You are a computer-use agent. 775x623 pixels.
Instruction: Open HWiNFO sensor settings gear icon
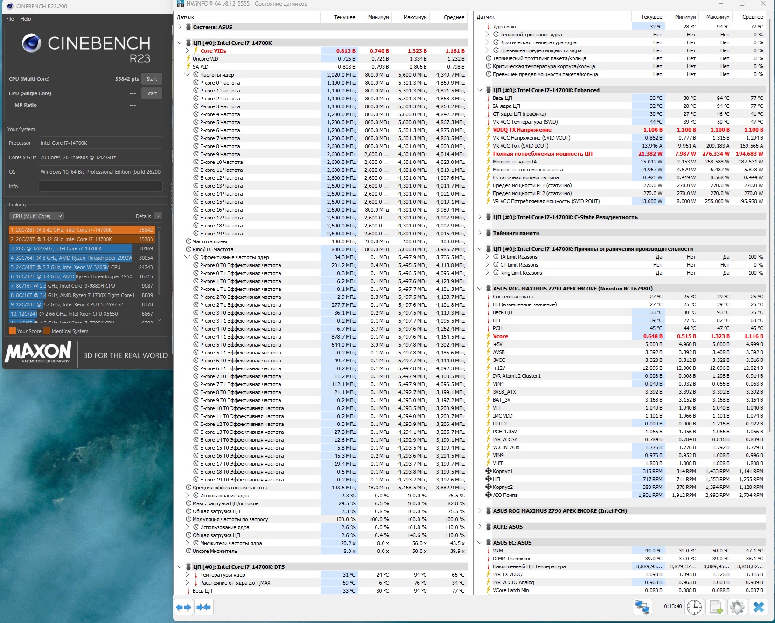tap(737, 607)
